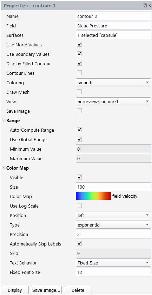Collapse the Color Map section
This screenshot has height=295, width=152.
click(x=4, y=168)
